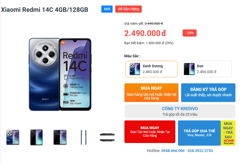Viewport: 242px width, 163px height.
Task: Call hotline 028.3922.5733
Action: 200,151
